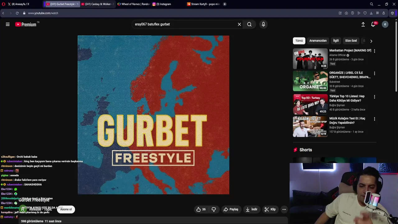Subscribe with the Abone ol button
This screenshot has width=398, height=224.
(66, 209)
